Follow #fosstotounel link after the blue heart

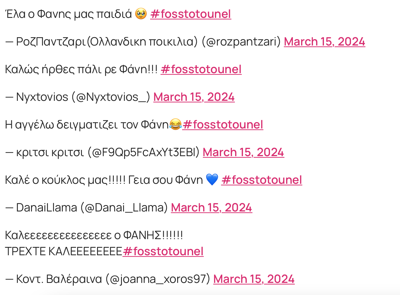point(261,180)
